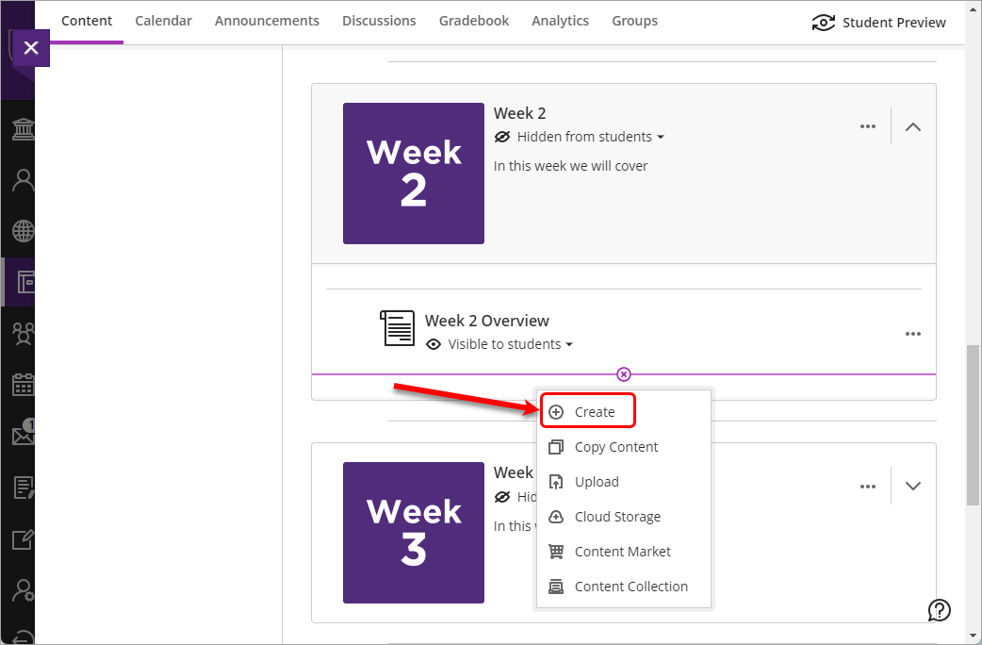Select Copy Content from the context menu
This screenshot has height=645, width=982.
pos(616,446)
